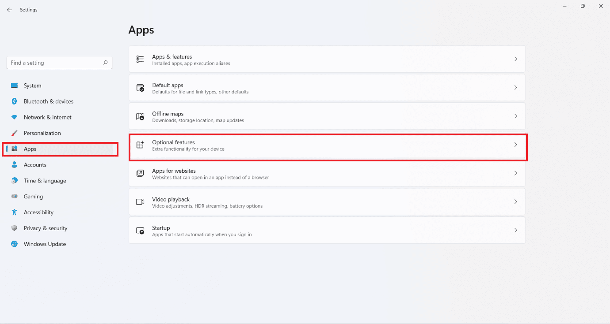The height and width of the screenshot is (324, 610).
Task: Open Offline maps title
Action: point(168,114)
